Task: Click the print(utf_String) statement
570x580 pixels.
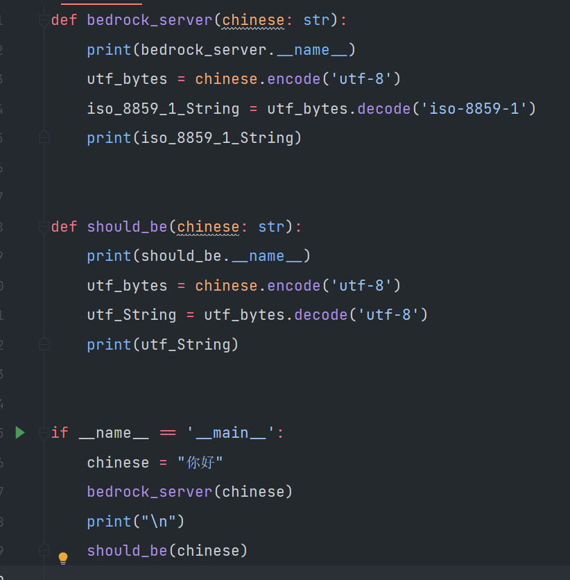Action: [163, 345]
